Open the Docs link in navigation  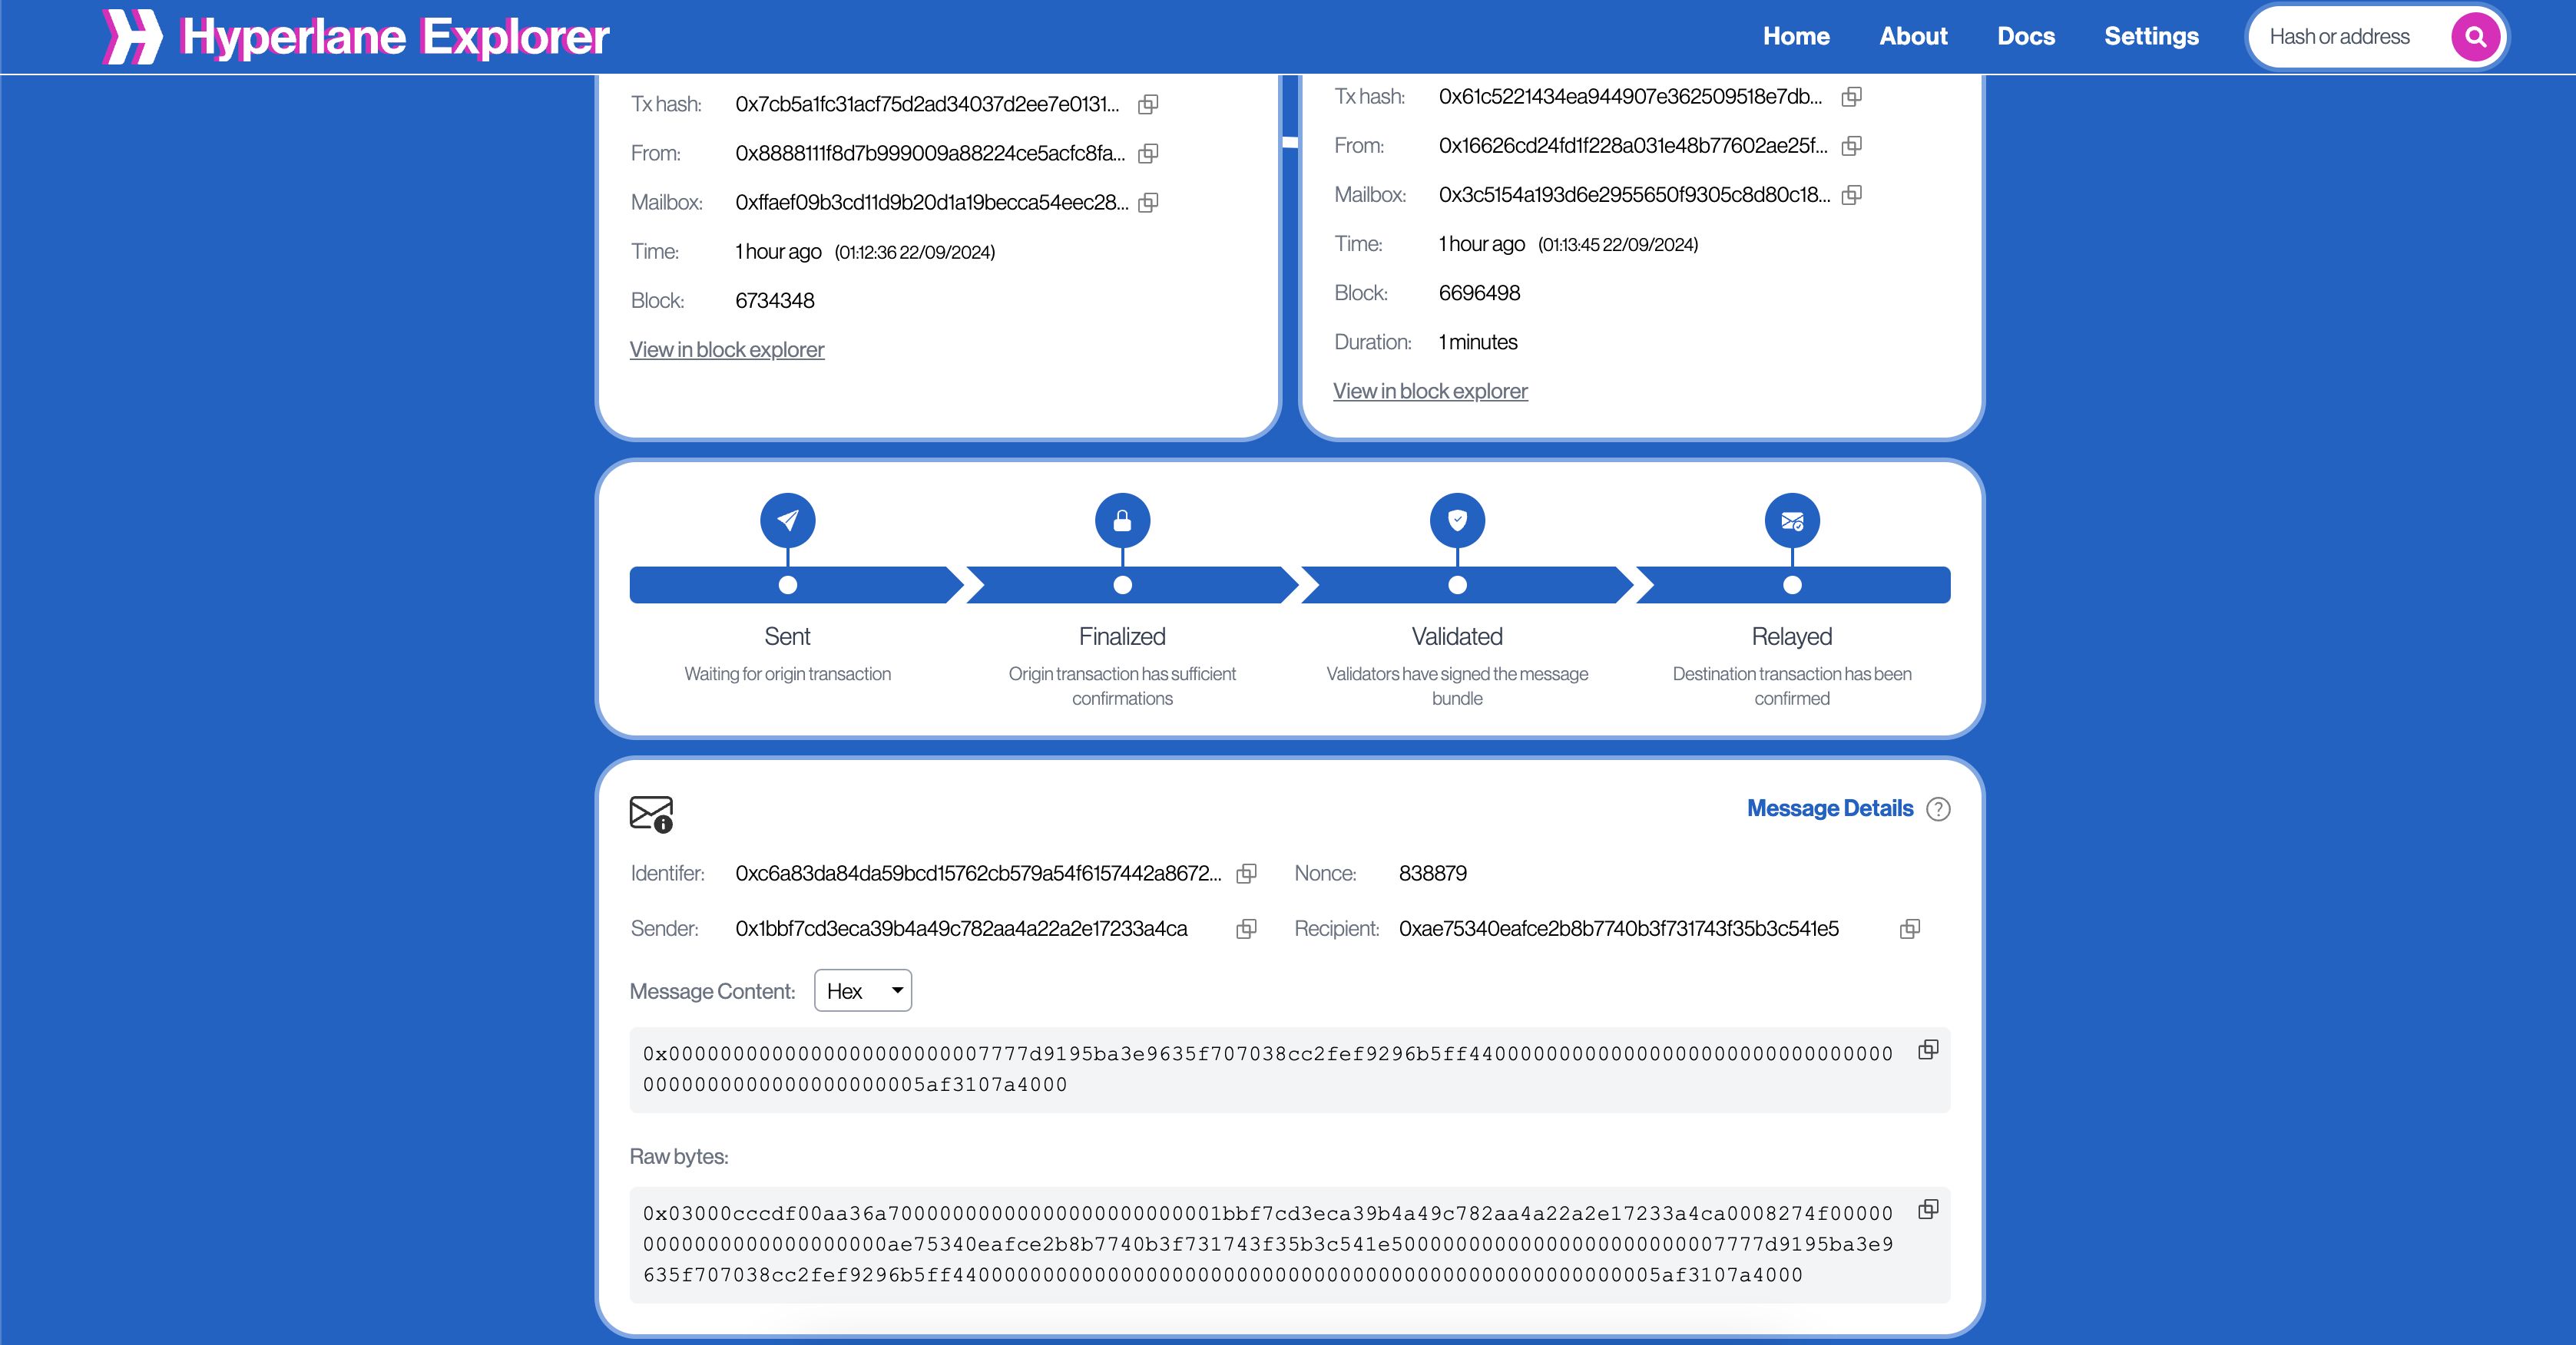[x=2026, y=36]
